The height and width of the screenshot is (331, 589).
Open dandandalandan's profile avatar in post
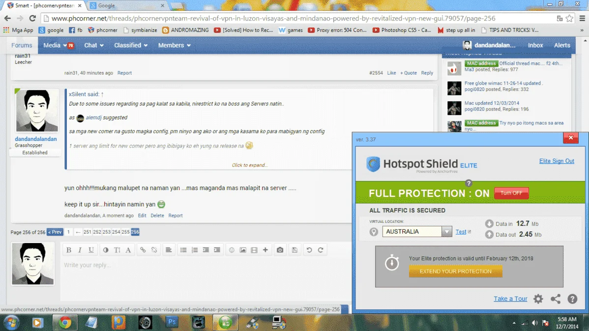[37, 110]
